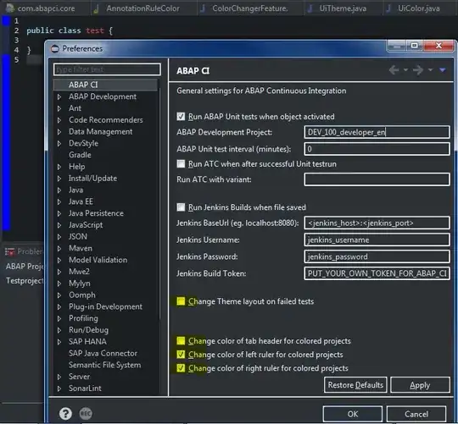Toggle Run ABAP Unit tests when object activated
Screen dimensions: 458x424
pos(181,117)
